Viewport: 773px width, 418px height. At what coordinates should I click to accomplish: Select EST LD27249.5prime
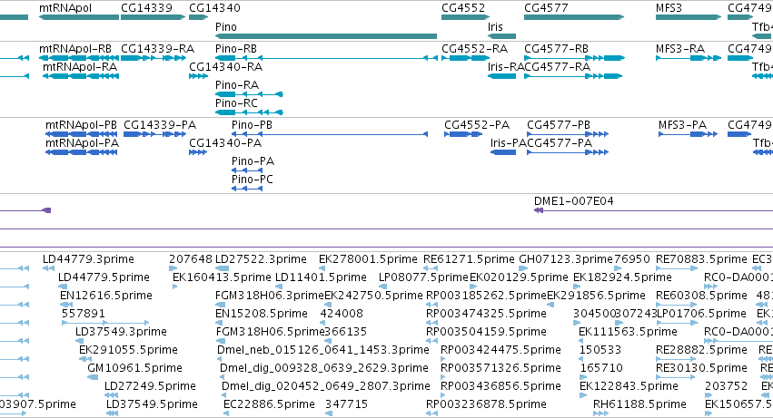coord(150,387)
